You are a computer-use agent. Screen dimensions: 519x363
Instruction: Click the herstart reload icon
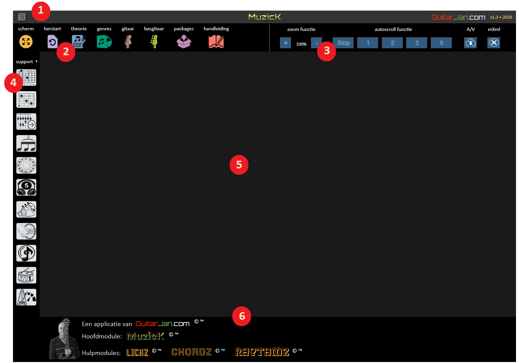coord(52,42)
